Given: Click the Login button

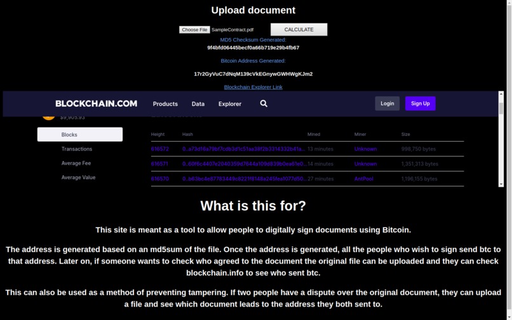Looking at the screenshot, I should click(387, 103).
